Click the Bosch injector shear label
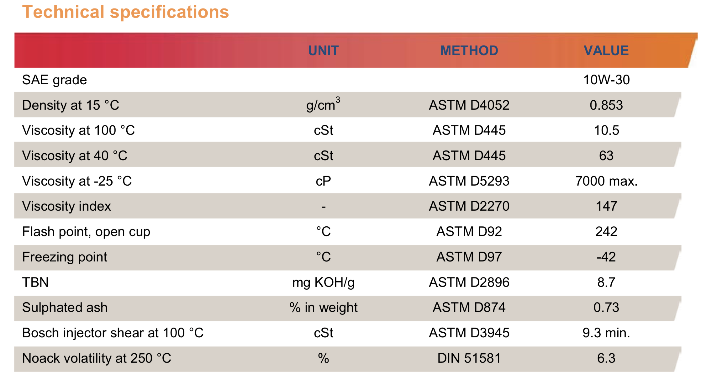Viewport: 701px width, 380px height. [113, 333]
